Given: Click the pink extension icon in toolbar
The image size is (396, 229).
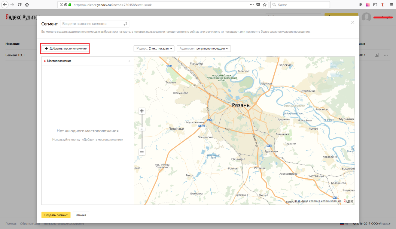Looking at the screenshot, I should pos(368,5).
